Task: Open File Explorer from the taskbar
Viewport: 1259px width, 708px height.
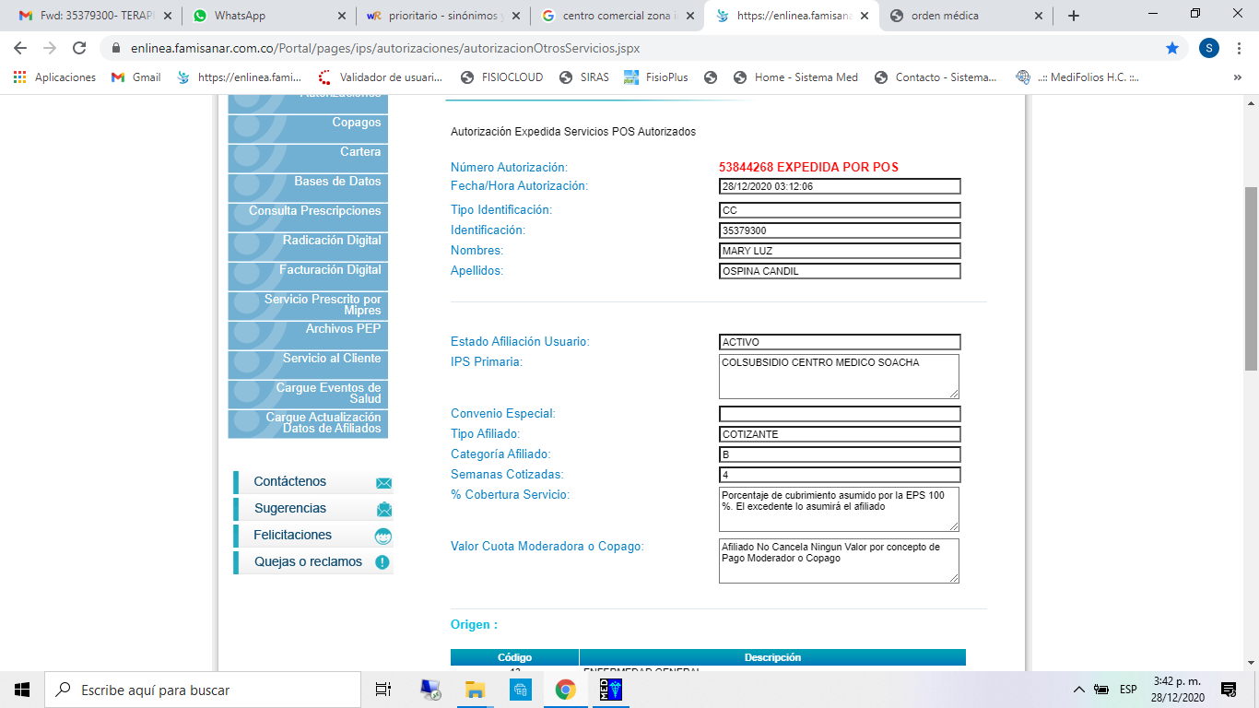Action: (x=475, y=690)
